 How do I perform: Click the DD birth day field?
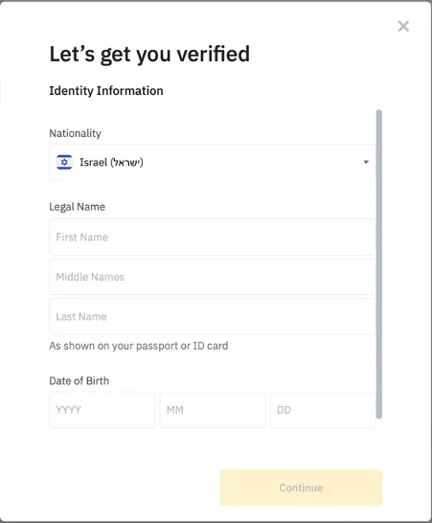(x=323, y=410)
